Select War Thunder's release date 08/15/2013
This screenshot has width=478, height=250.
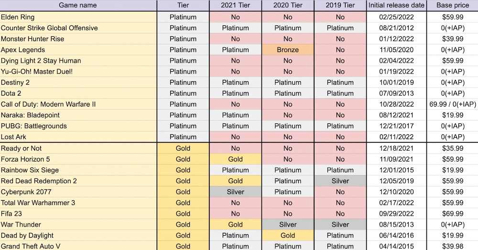coord(396,224)
